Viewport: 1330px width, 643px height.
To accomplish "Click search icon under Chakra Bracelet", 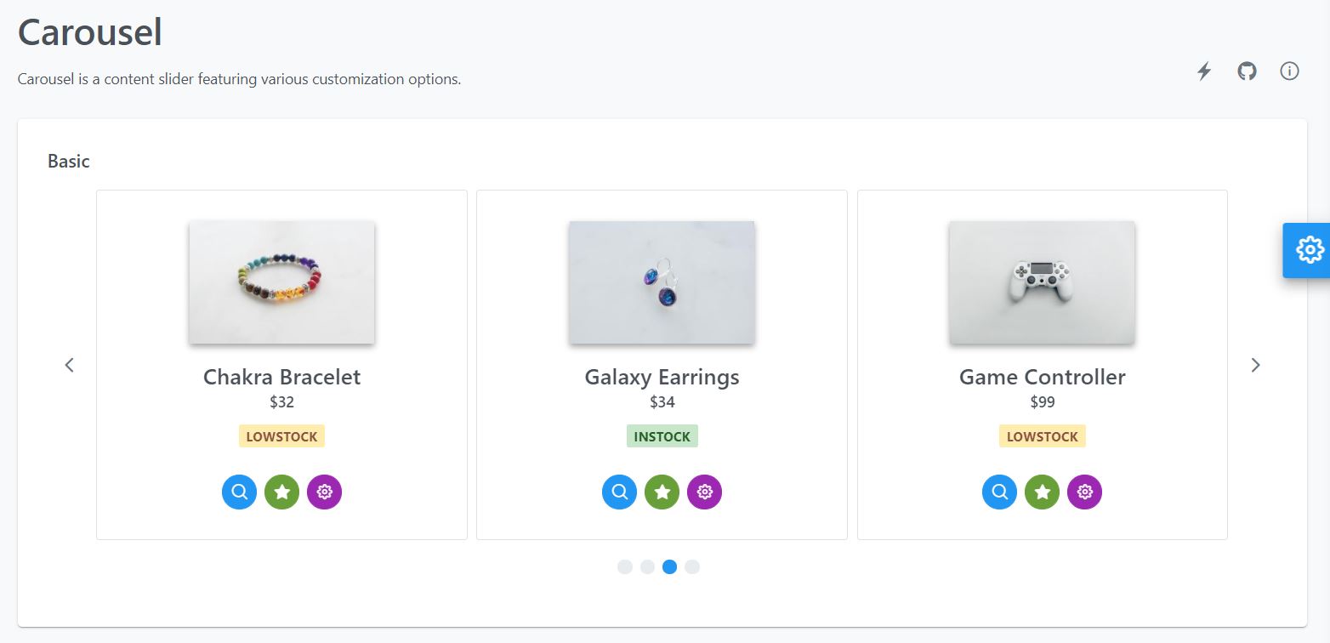I will click(x=240, y=492).
